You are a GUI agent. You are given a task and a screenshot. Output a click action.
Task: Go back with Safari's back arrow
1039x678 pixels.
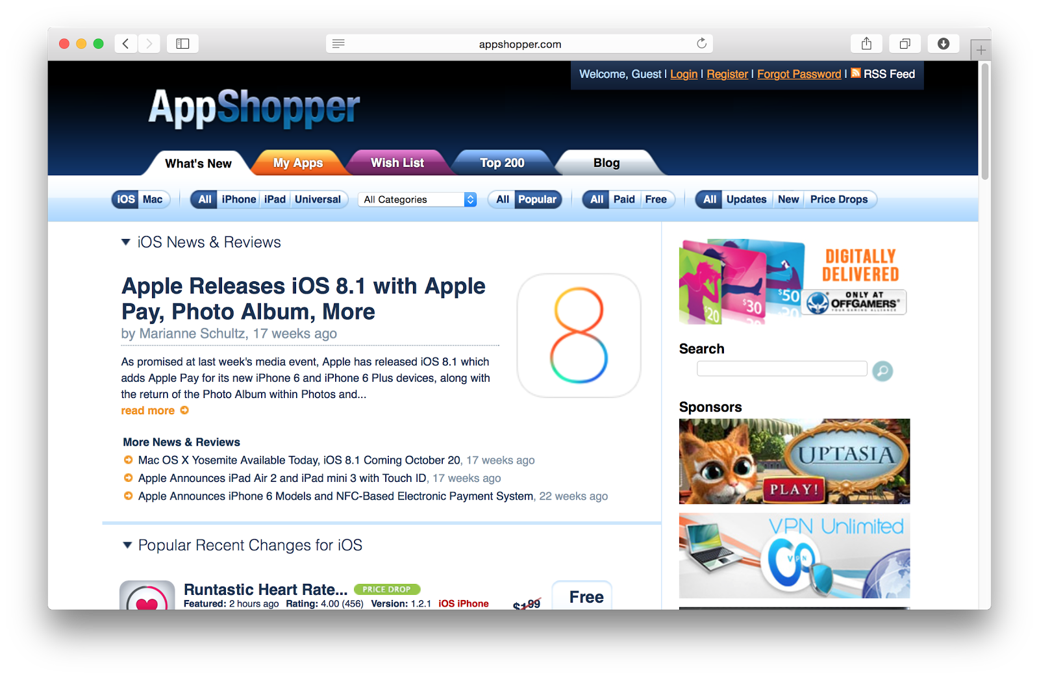coord(126,44)
